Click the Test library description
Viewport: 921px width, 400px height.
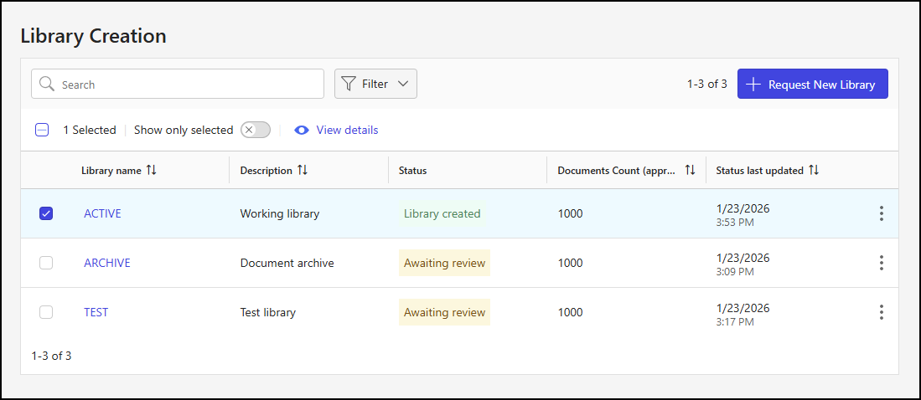click(x=268, y=312)
